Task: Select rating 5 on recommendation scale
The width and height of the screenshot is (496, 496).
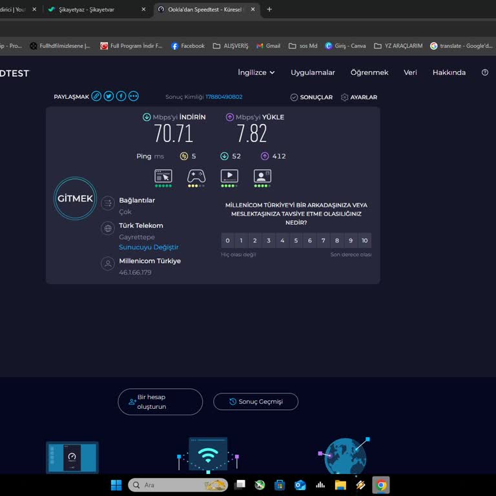Action: coord(296,240)
